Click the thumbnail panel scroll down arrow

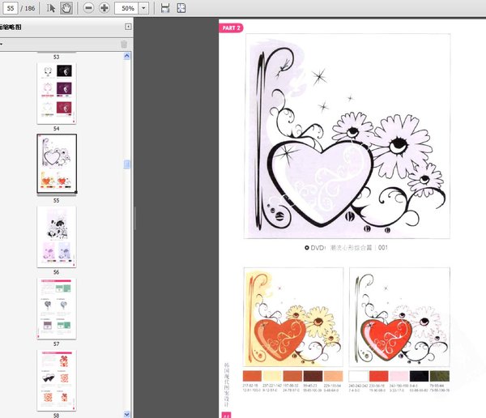pyautogui.click(x=127, y=414)
